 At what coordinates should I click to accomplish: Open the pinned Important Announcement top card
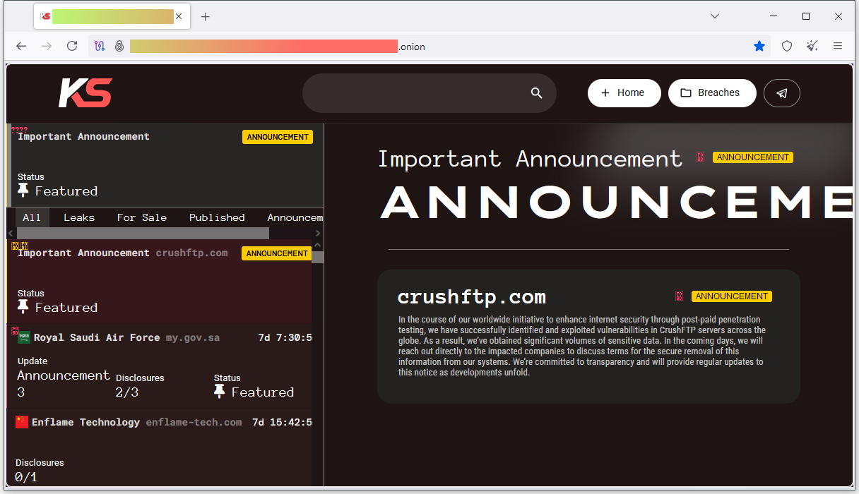tap(165, 165)
